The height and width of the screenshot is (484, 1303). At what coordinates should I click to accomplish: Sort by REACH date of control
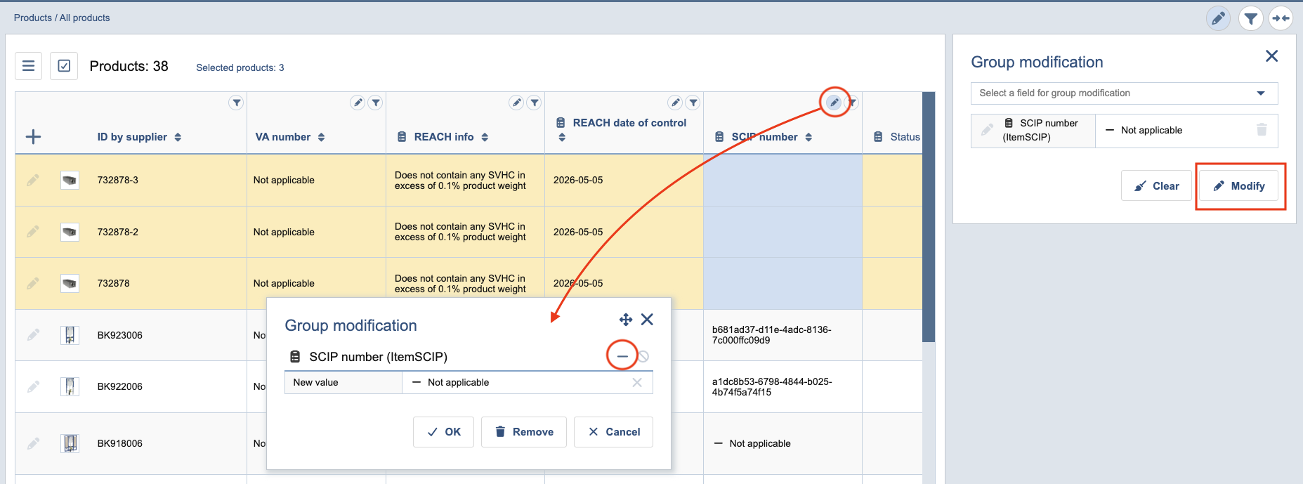coord(561,138)
